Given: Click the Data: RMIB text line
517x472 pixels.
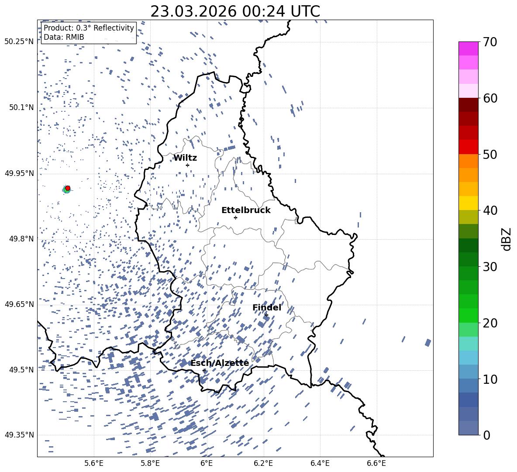Looking at the screenshot, I should [64, 38].
